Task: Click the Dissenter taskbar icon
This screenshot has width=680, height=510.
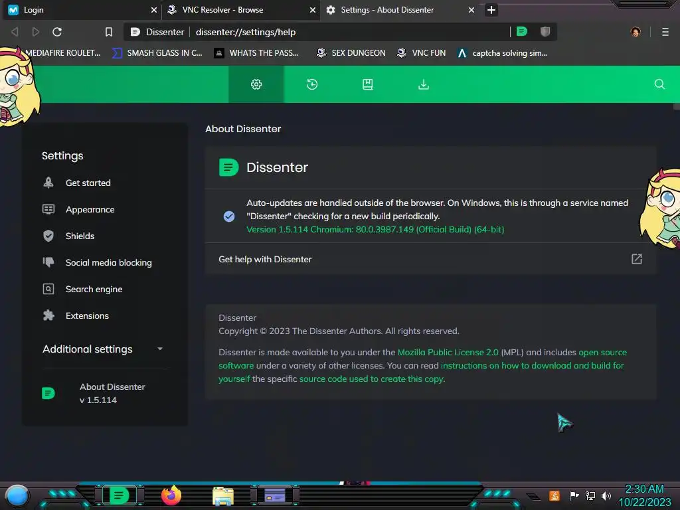Action: [120, 495]
